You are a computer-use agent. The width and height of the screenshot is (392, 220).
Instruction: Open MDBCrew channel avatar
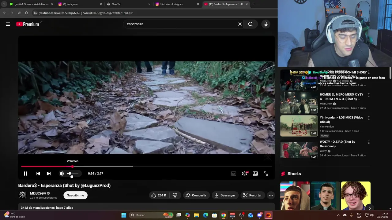pyautogui.click(x=23, y=195)
